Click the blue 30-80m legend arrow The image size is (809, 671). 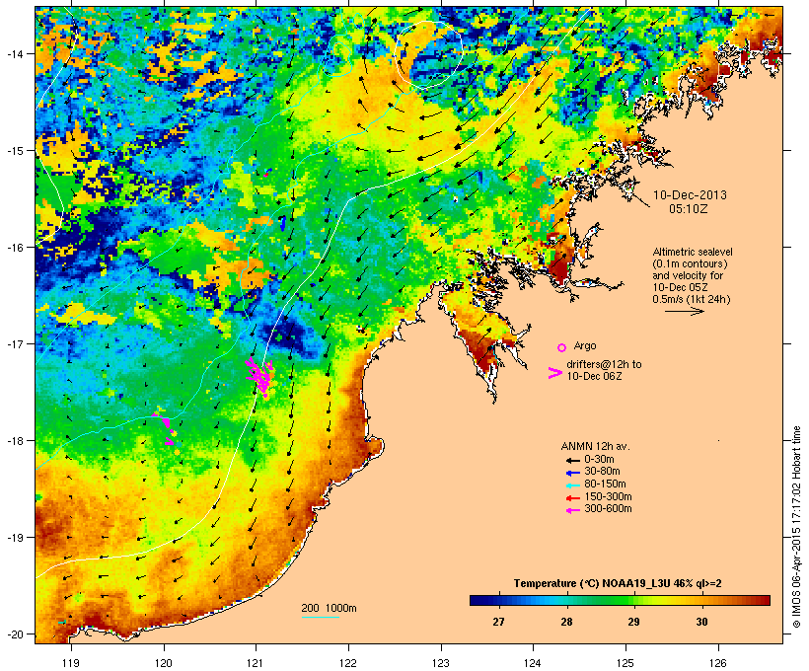tap(572, 473)
